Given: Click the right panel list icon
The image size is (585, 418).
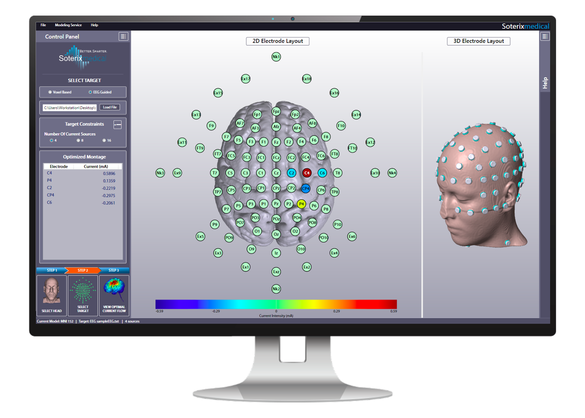Looking at the screenshot, I should (x=545, y=37).
